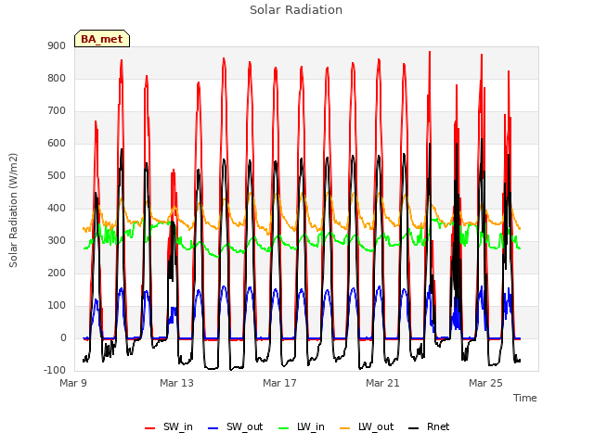Screen dimensions: 594x445
Task: Toggle the LW_in legend entry
Action: (x=302, y=426)
